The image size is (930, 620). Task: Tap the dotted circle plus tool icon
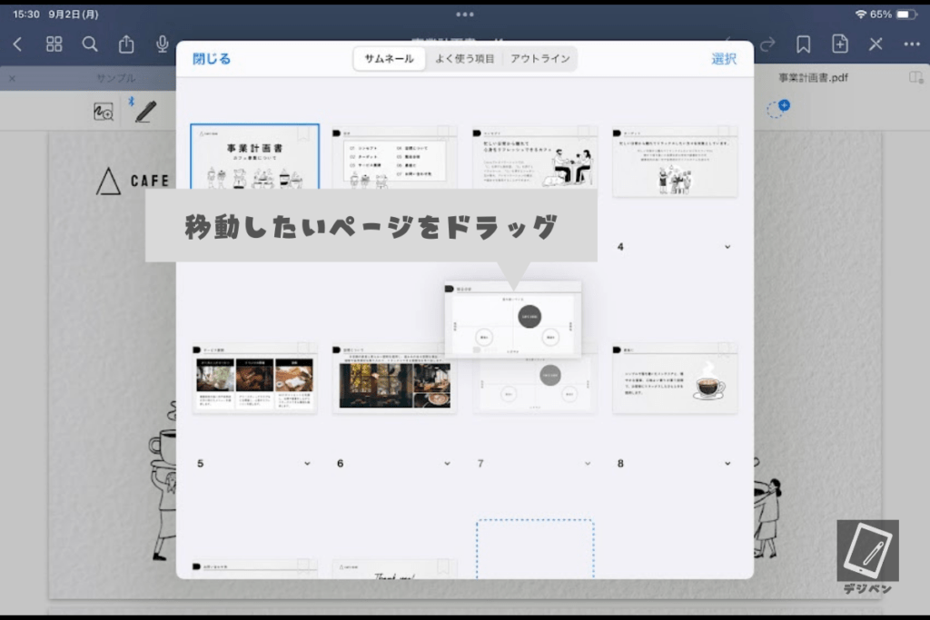[x=777, y=109]
